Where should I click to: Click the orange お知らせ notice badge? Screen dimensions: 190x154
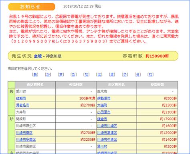point(32,7)
